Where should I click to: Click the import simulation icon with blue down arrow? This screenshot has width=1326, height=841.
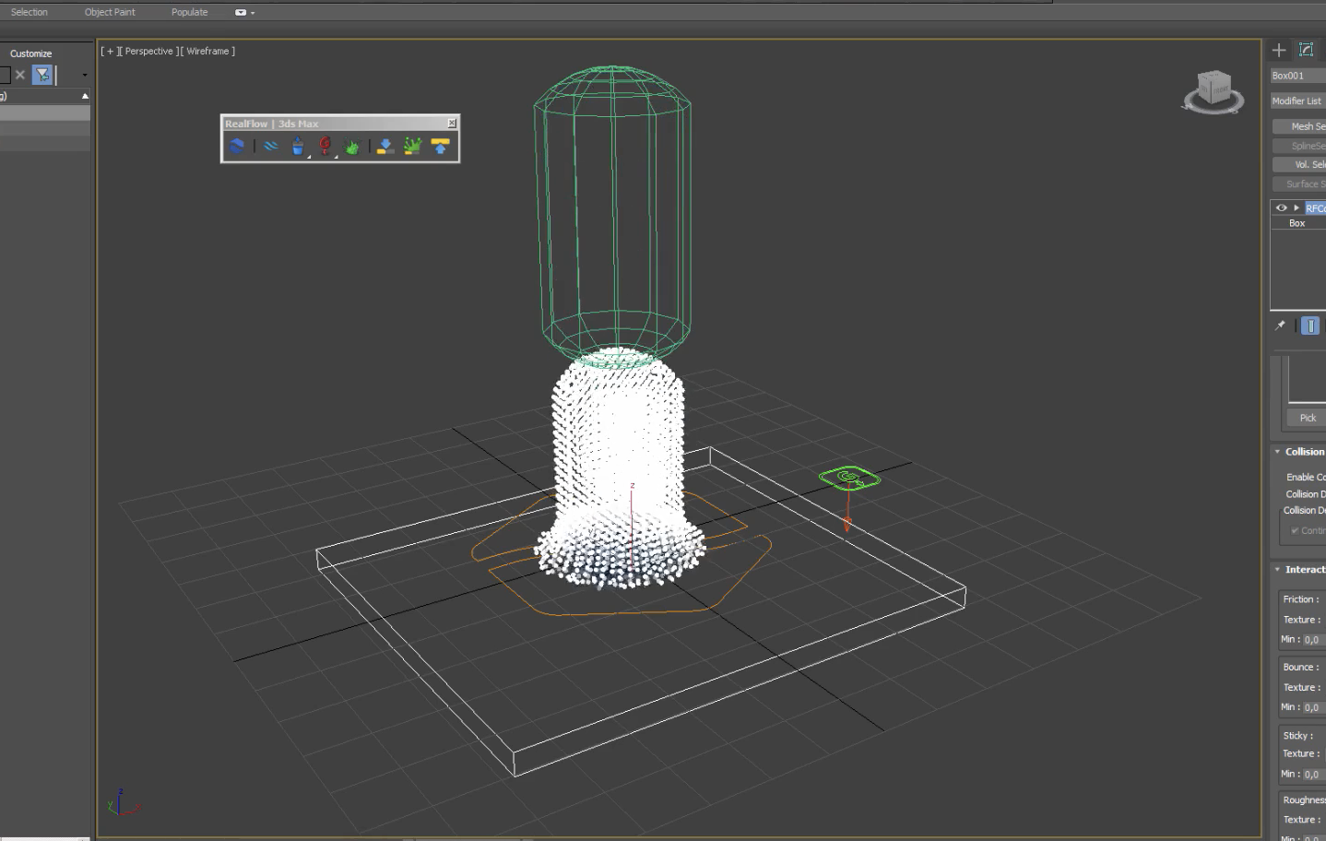[383, 145]
